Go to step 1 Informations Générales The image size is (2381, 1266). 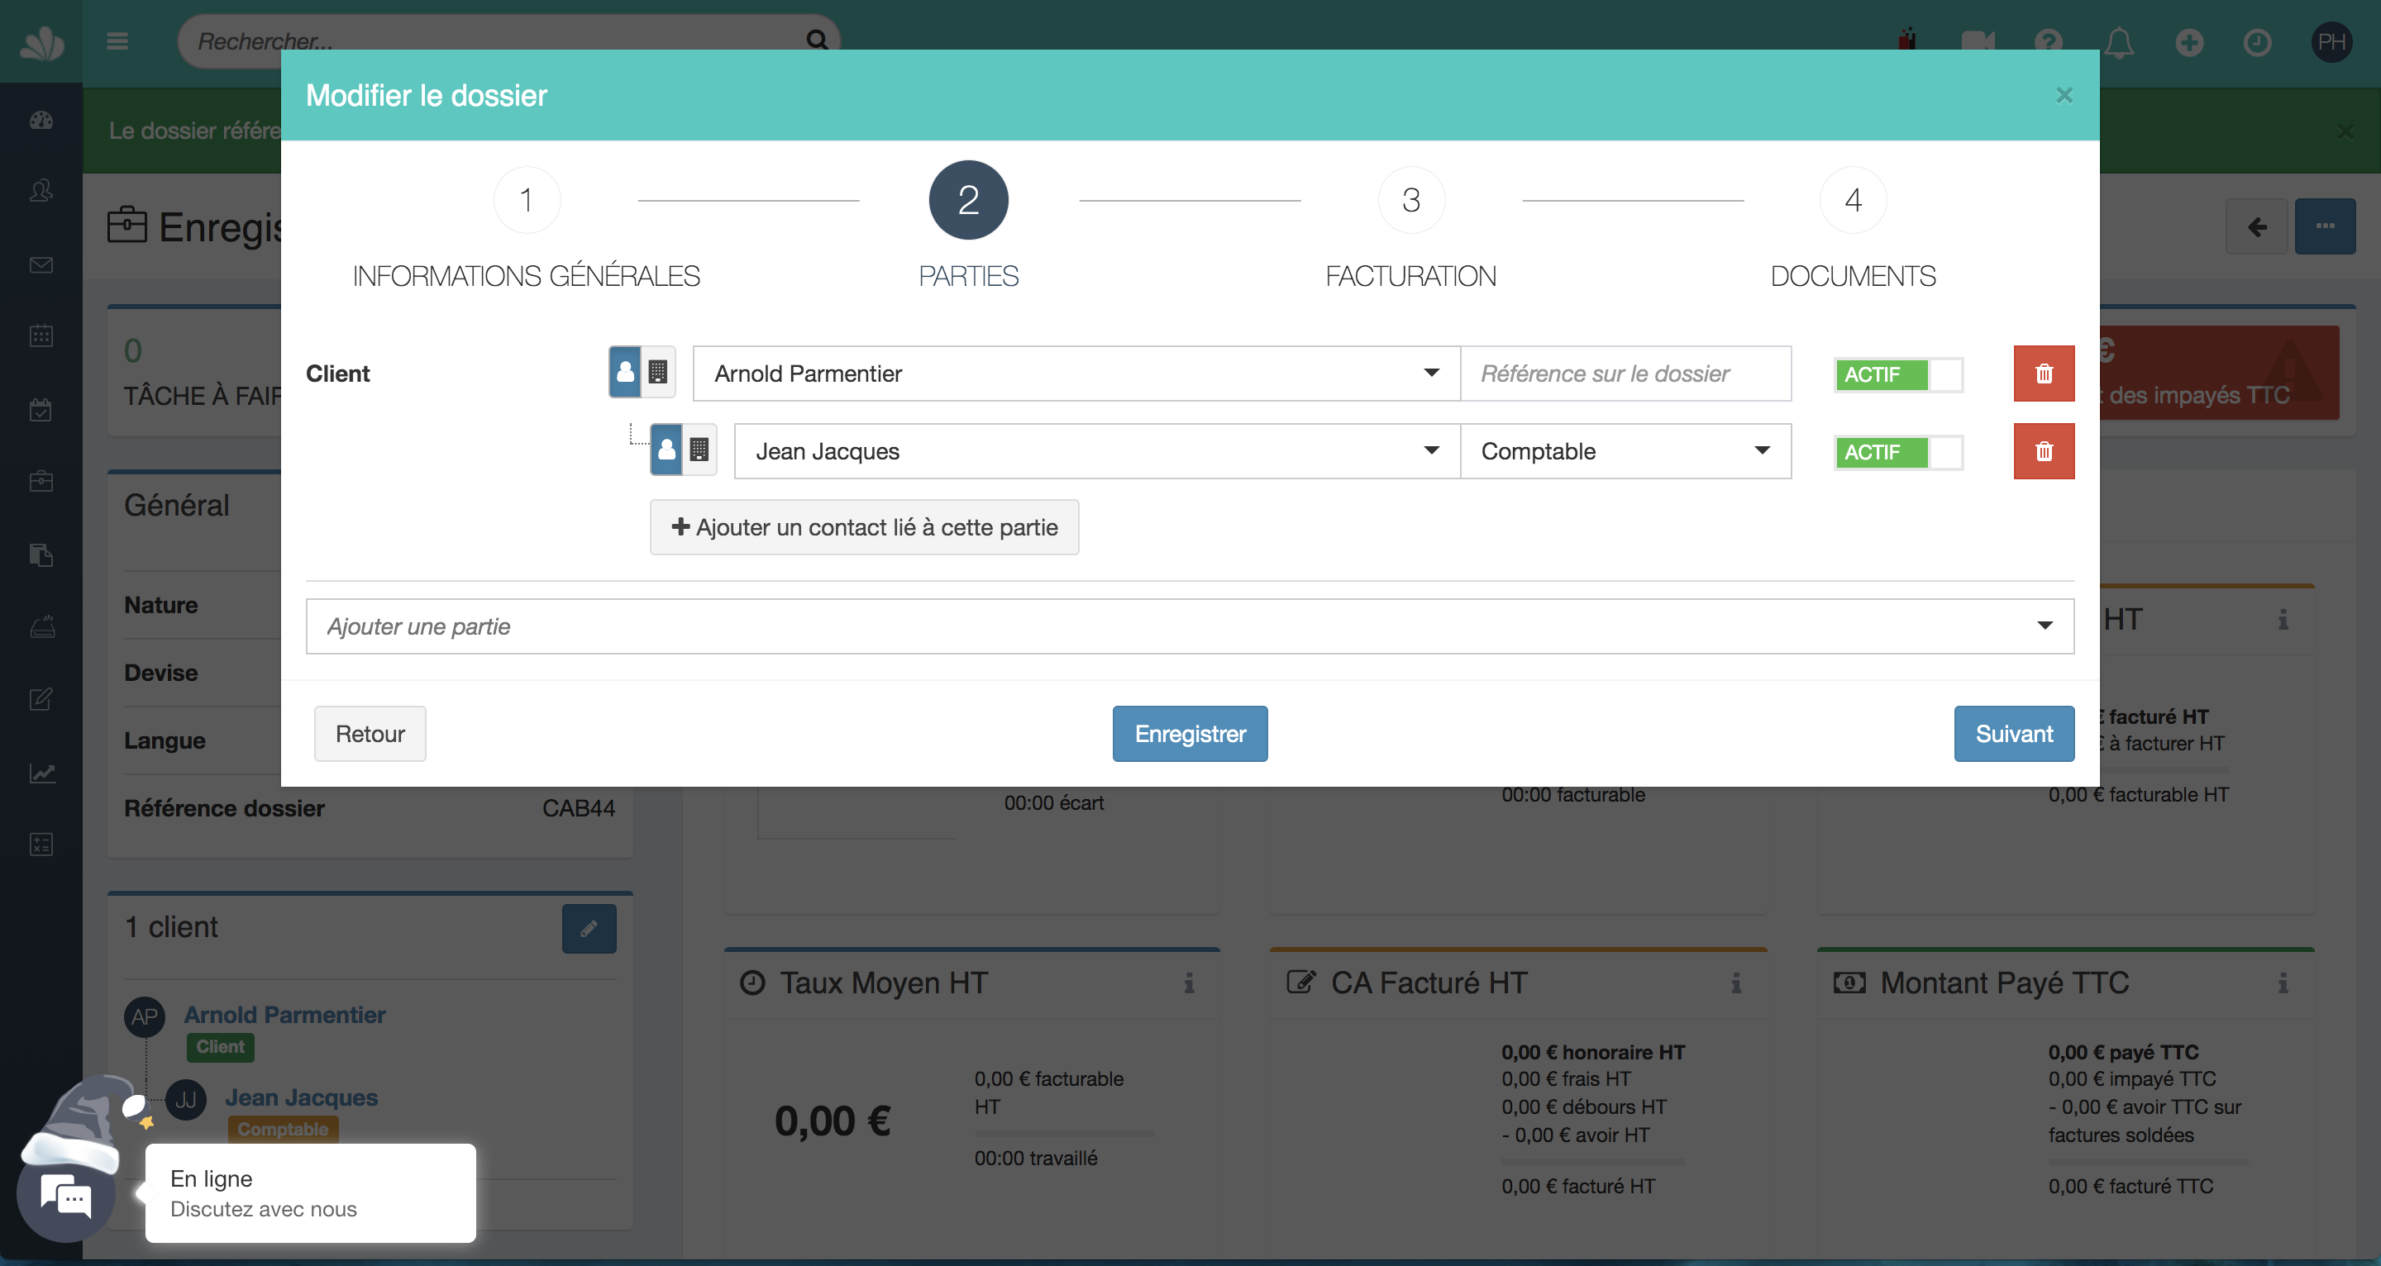coord(527,200)
